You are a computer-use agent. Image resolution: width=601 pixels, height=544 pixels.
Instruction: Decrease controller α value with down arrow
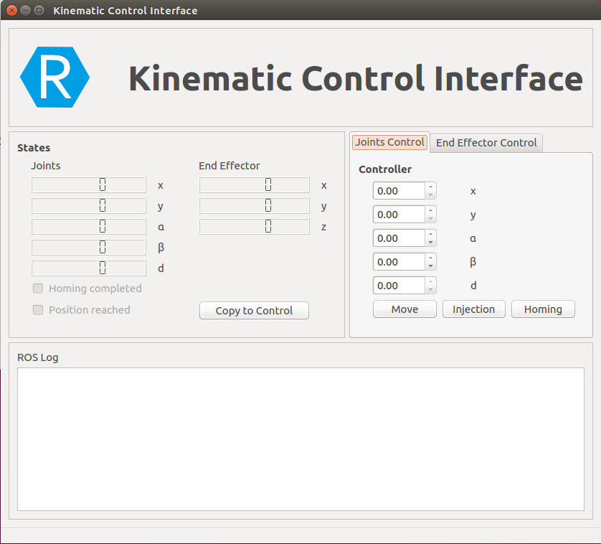click(431, 242)
